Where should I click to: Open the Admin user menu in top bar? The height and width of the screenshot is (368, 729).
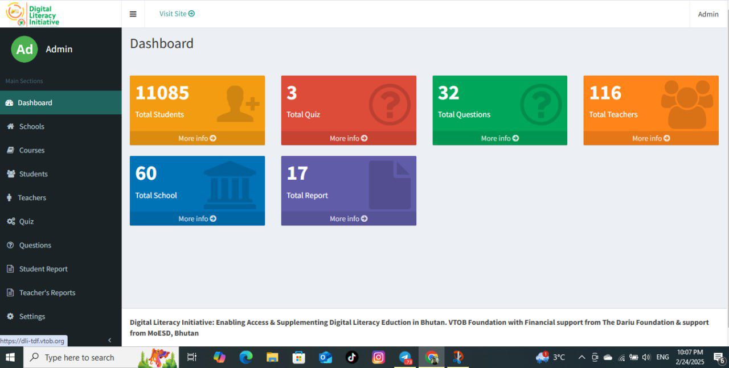[x=708, y=14]
